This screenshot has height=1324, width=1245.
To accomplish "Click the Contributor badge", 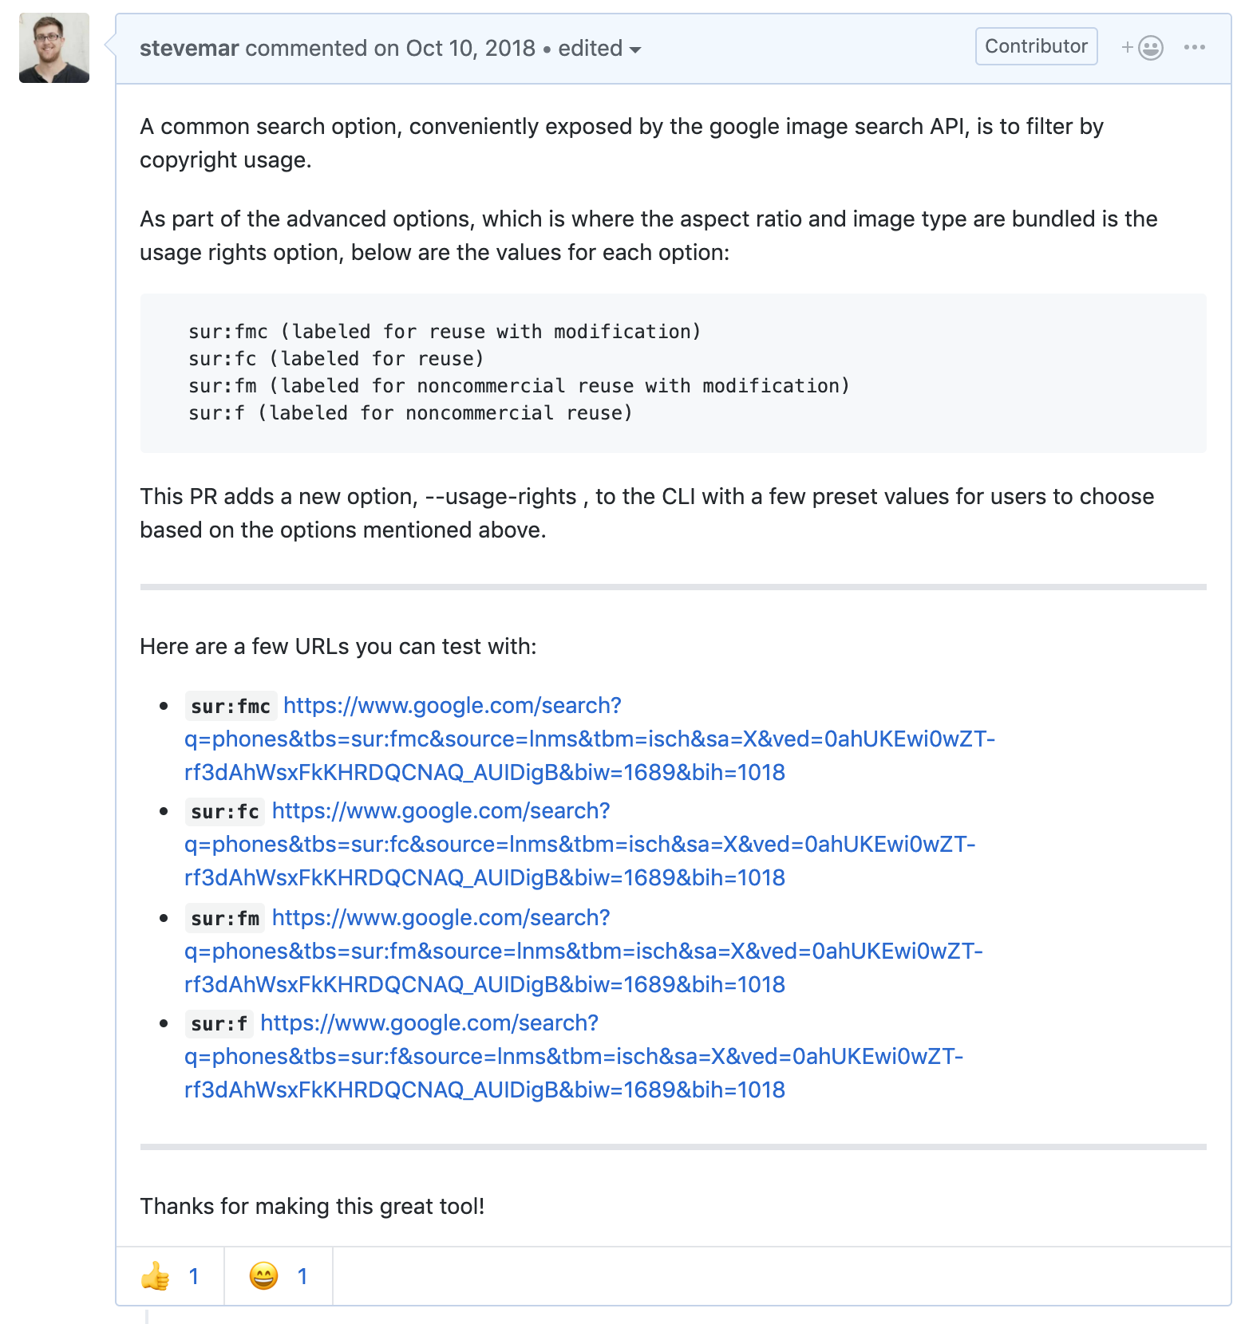I will pos(1036,46).
